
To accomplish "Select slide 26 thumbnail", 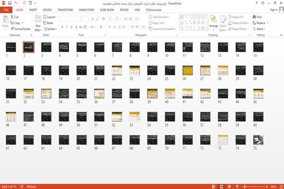I will (187, 70).
